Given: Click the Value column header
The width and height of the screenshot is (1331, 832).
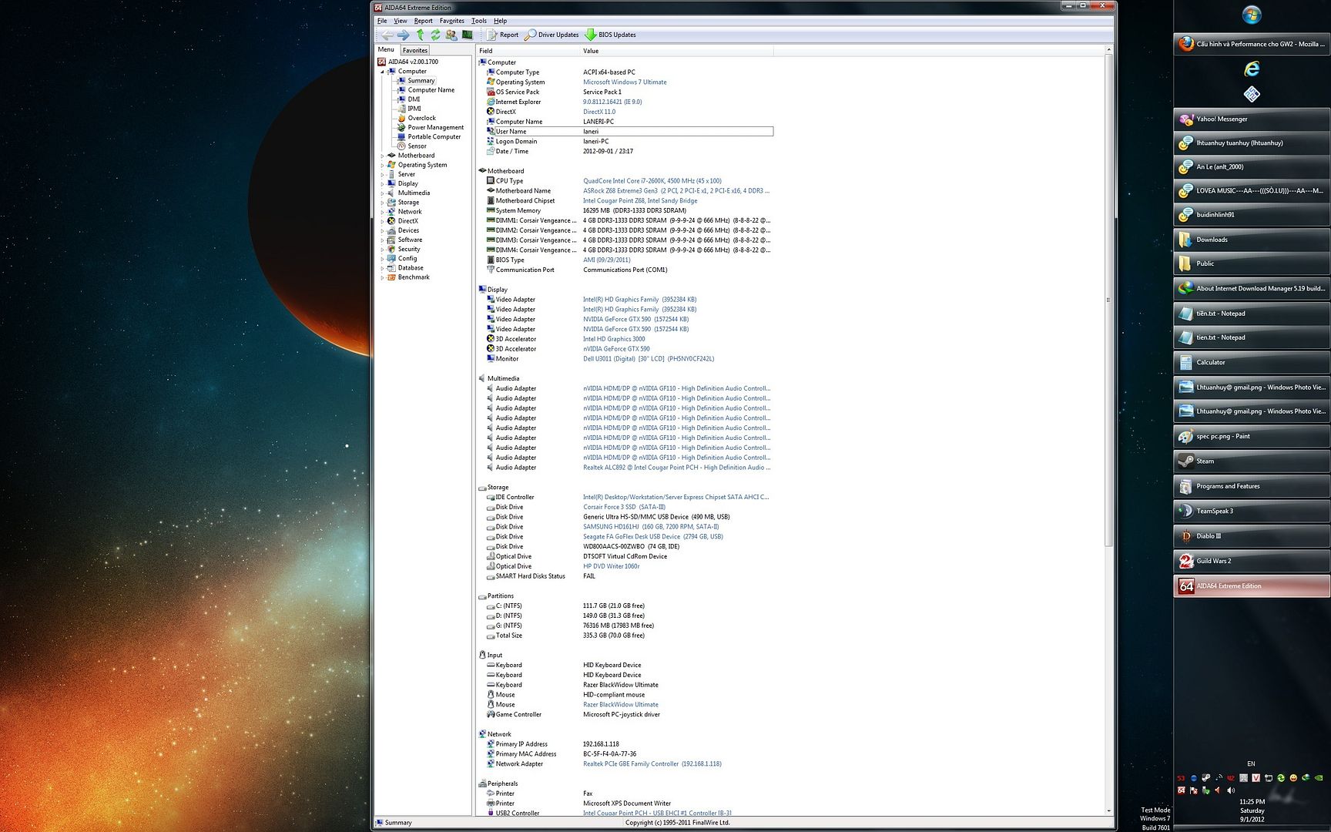Looking at the screenshot, I should click(x=676, y=51).
